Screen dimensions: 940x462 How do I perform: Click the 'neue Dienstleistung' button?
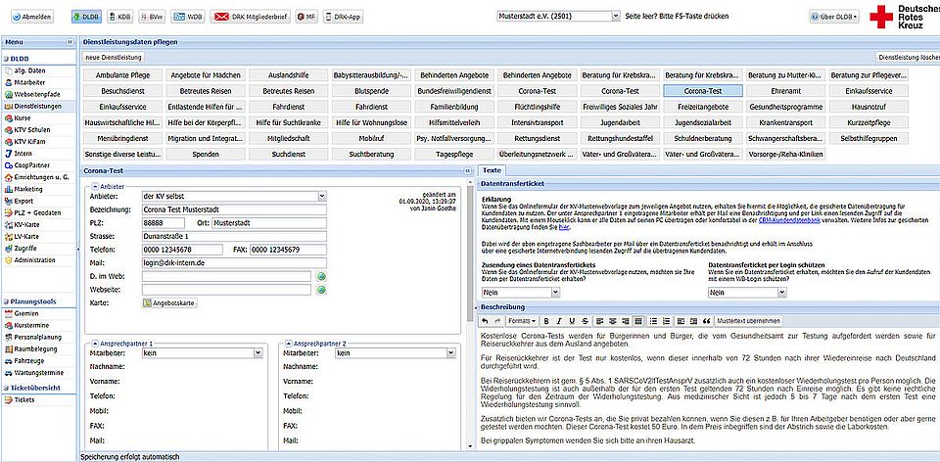[117, 58]
